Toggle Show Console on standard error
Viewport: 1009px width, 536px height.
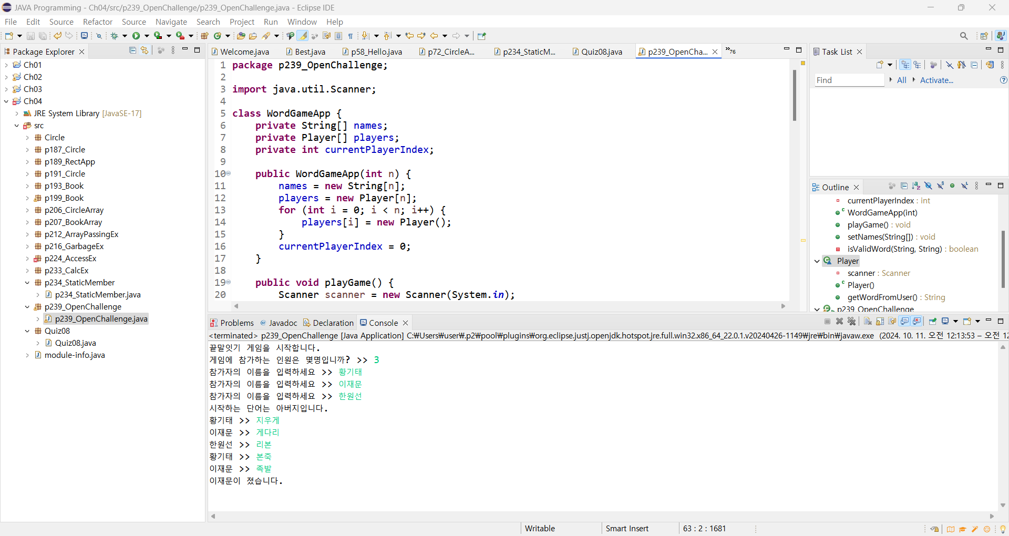(x=917, y=321)
